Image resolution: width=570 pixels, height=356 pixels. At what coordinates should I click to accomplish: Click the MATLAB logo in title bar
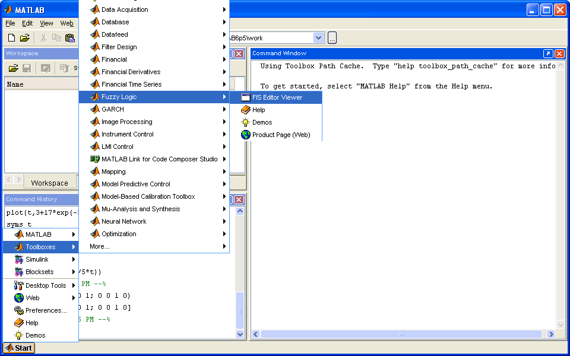point(8,9)
